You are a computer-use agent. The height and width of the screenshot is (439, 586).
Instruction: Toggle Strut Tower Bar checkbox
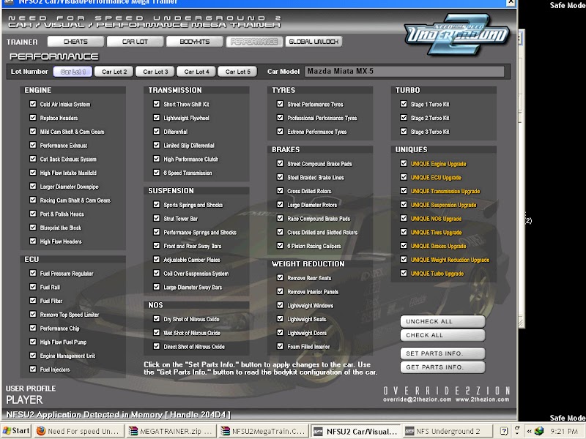click(x=157, y=218)
